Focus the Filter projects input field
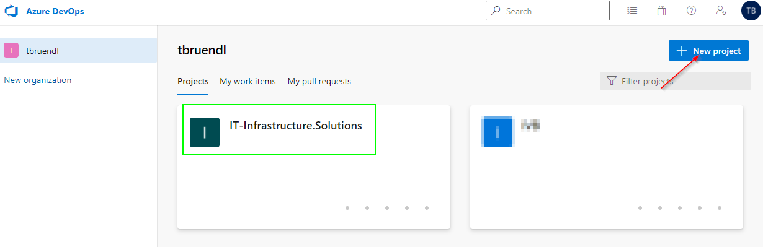Image resolution: width=763 pixels, height=247 pixels. tap(676, 80)
